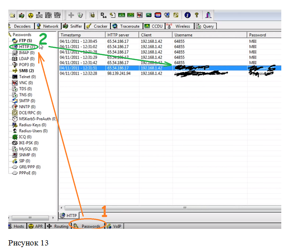Click the table's horizontal scrollbar thumb
294x252 pixels.
[173, 208]
